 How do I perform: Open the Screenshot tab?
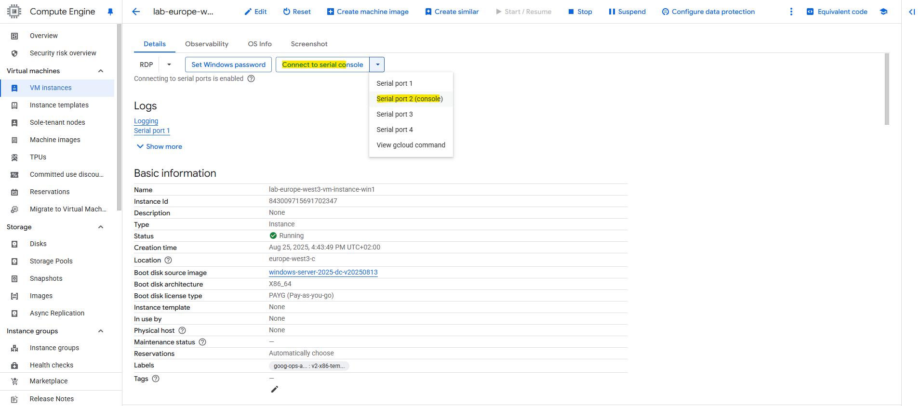coord(309,44)
